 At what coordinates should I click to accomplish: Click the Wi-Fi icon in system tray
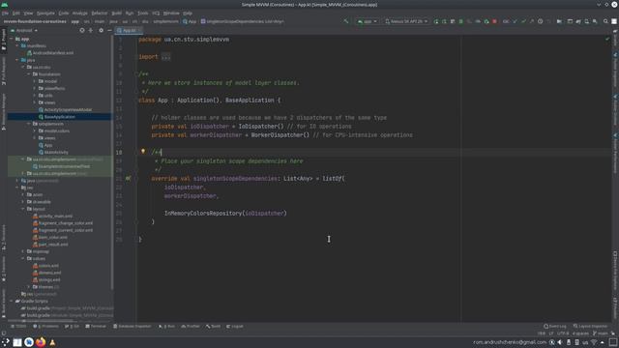(594, 342)
